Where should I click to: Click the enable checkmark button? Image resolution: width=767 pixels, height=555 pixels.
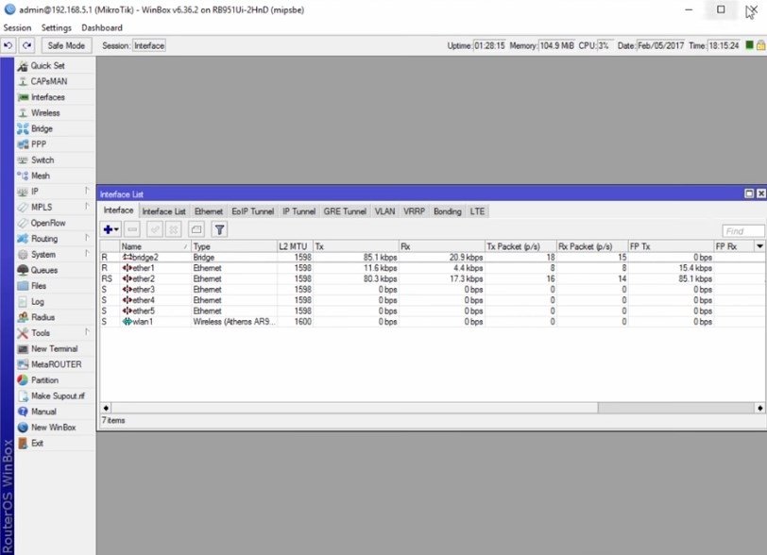(155, 229)
